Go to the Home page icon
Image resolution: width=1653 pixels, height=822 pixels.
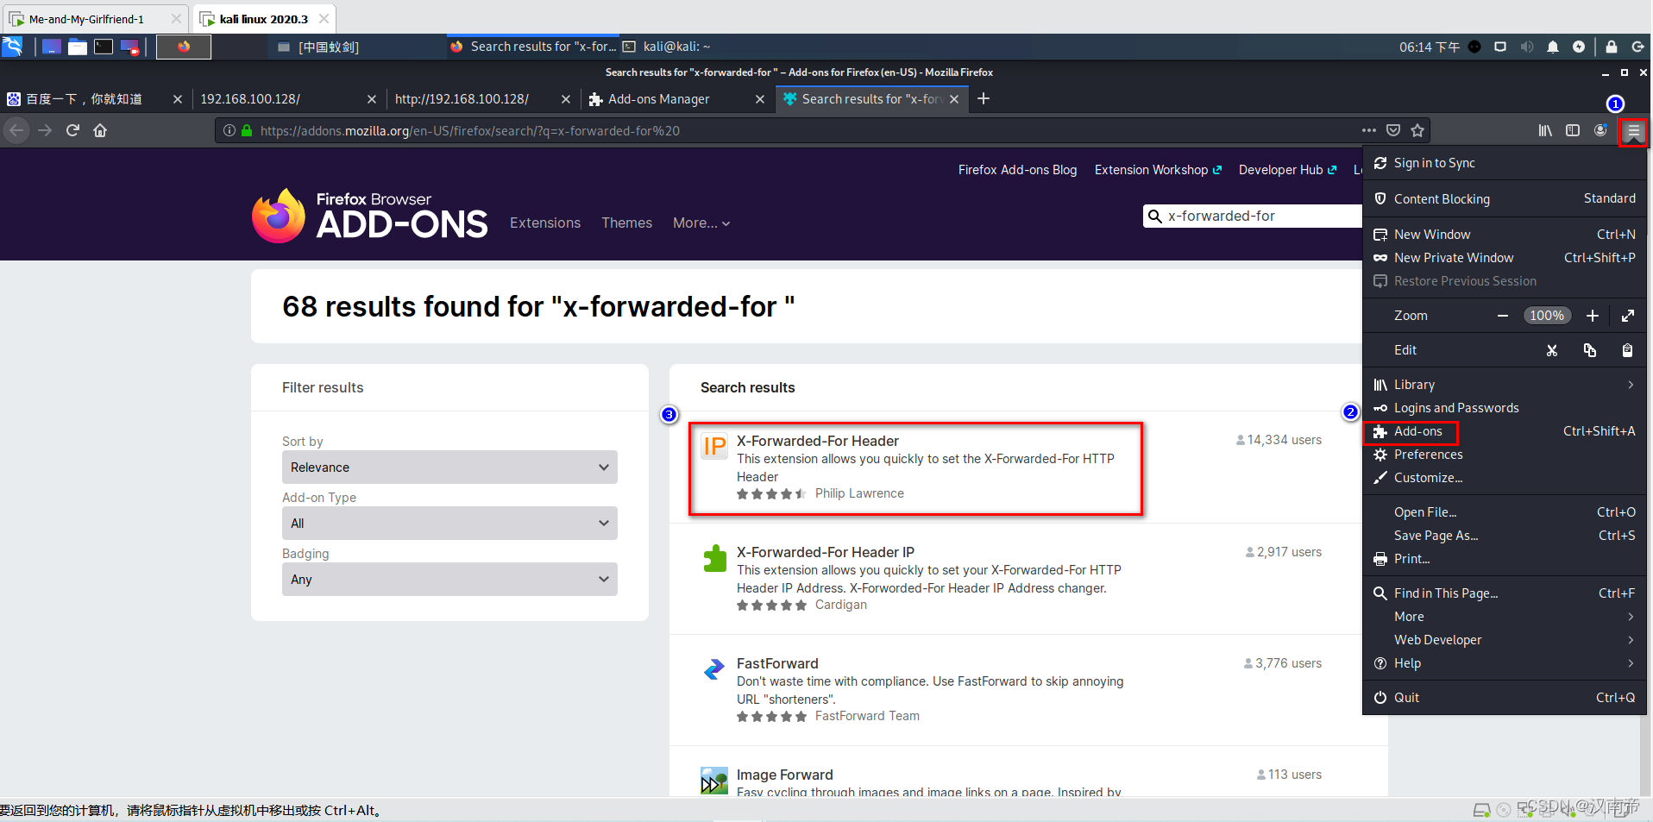click(x=100, y=130)
